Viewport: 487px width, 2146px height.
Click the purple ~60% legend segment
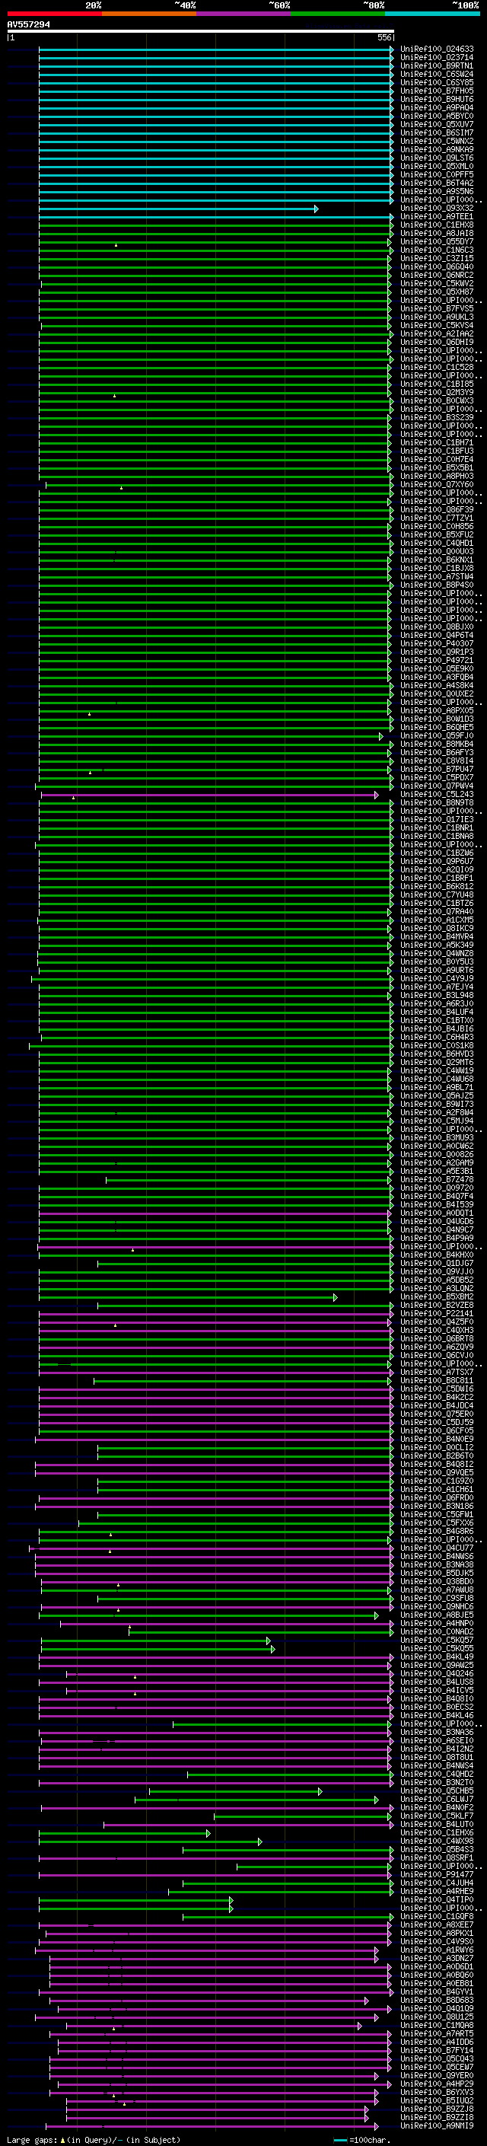[x=244, y=14]
